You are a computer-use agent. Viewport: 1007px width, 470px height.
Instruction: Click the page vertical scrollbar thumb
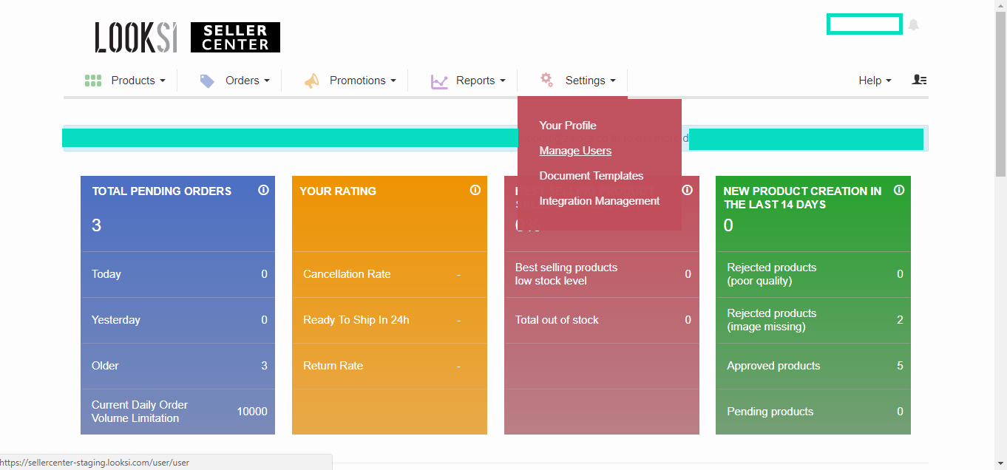pos(1000,92)
